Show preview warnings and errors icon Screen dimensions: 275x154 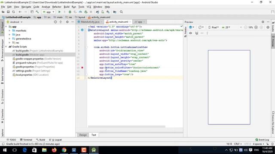(x=268, y=27)
